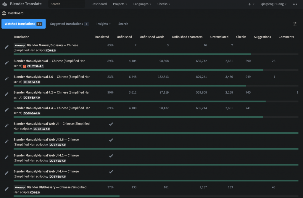Click pencil icon for Manual 4.4 row
The image size is (303, 198).
point(7,109)
